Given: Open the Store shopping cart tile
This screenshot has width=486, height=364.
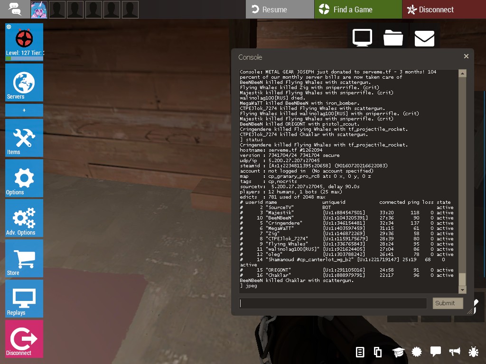Looking at the screenshot, I should click(24, 258).
